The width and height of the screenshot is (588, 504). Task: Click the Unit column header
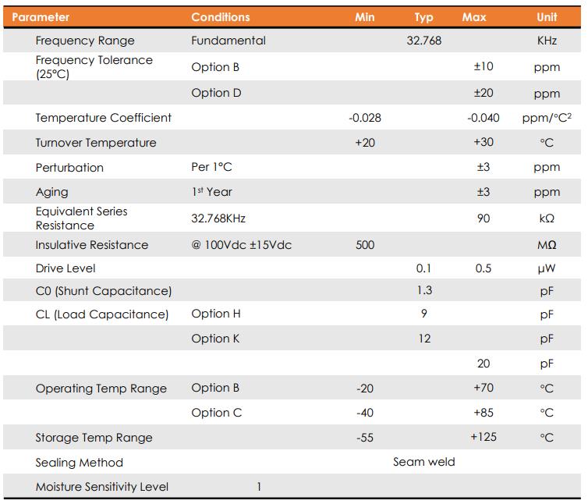(547, 17)
